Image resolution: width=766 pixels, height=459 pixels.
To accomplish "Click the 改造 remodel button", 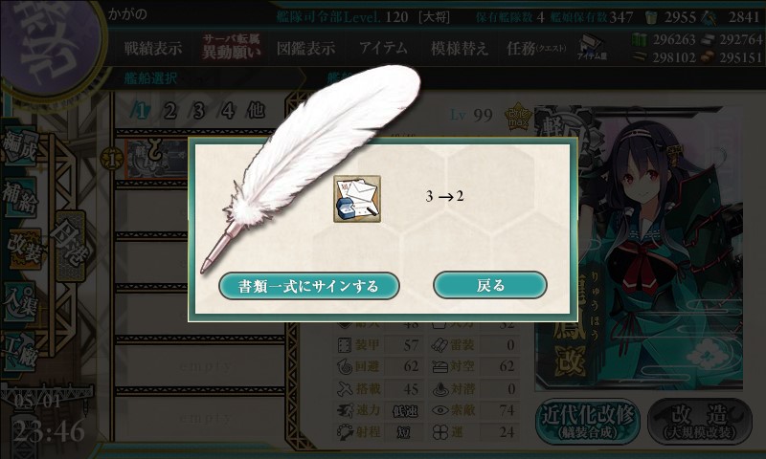I will click(x=700, y=422).
